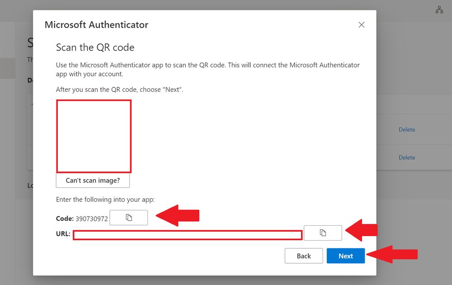Click the "Scan the QR code" heading

95,47
